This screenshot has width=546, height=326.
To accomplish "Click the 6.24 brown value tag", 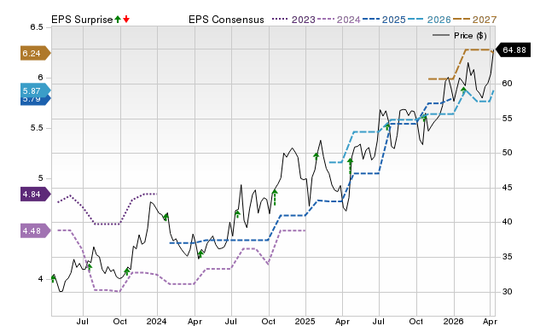I will (x=36, y=53).
